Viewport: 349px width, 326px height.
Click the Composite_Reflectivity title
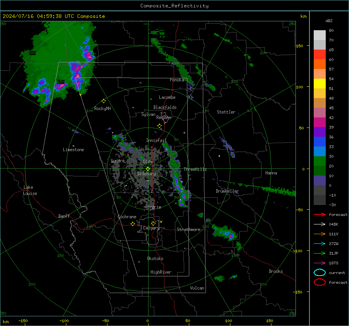click(x=174, y=6)
